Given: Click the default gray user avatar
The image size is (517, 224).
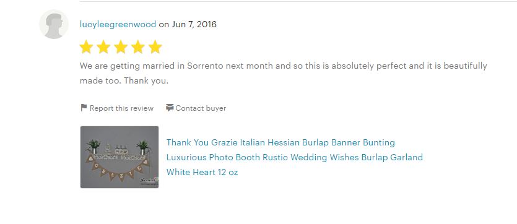Looking at the screenshot, I should (54, 24).
